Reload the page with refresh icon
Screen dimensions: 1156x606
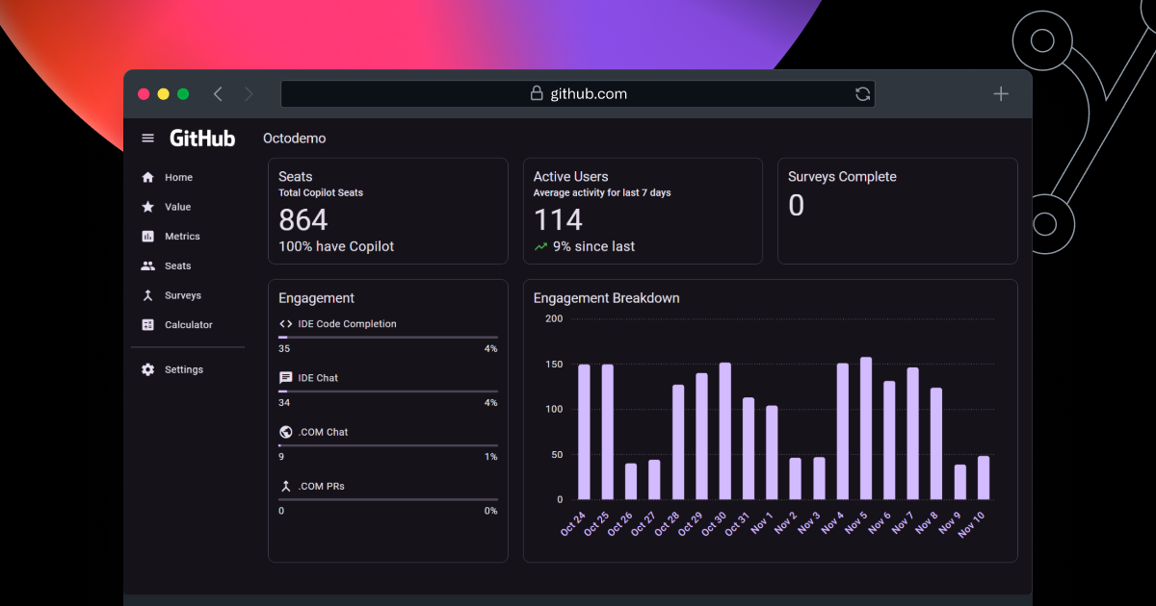click(x=862, y=94)
